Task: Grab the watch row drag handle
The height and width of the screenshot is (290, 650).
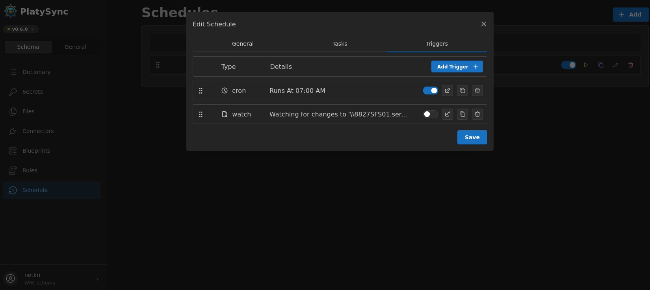Action: click(201, 114)
